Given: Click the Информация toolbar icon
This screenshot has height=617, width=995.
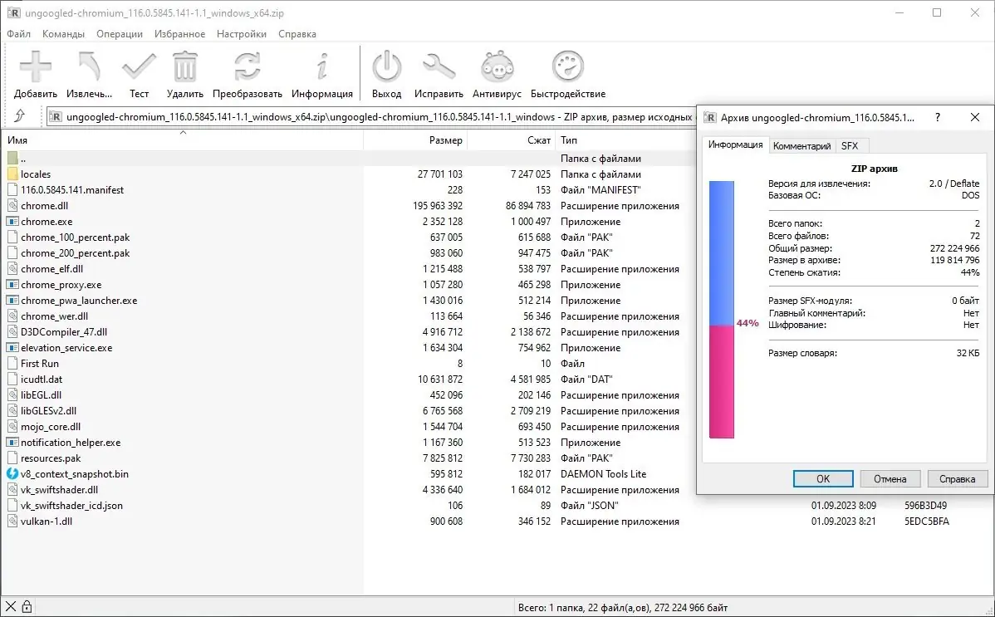Looking at the screenshot, I should click(322, 66).
